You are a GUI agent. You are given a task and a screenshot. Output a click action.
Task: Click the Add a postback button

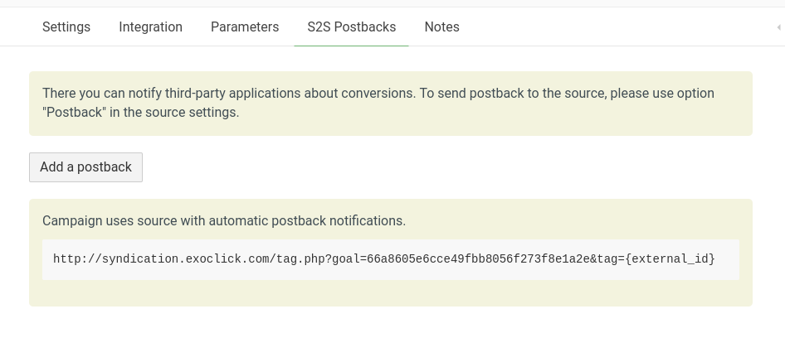point(85,167)
